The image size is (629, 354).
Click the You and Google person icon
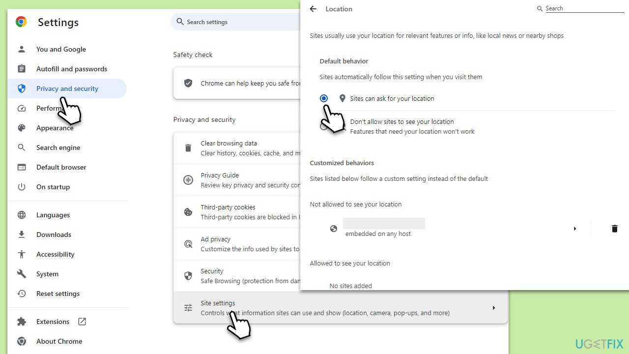[21, 49]
